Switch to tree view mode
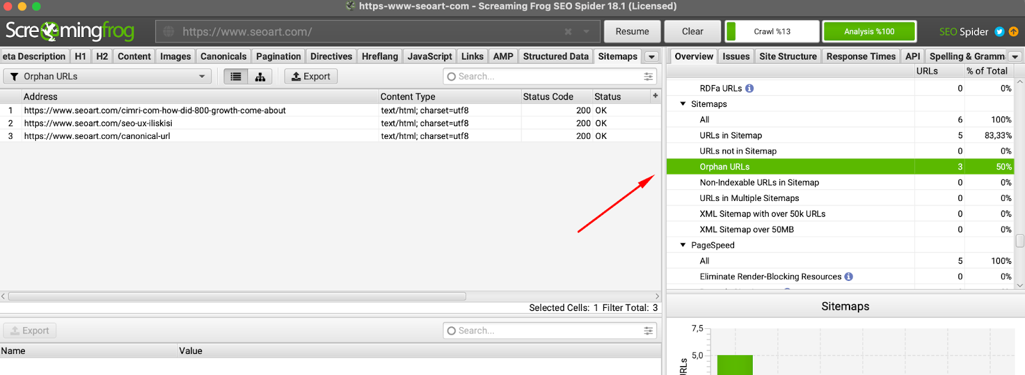The width and height of the screenshot is (1025, 375). pos(260,77)
